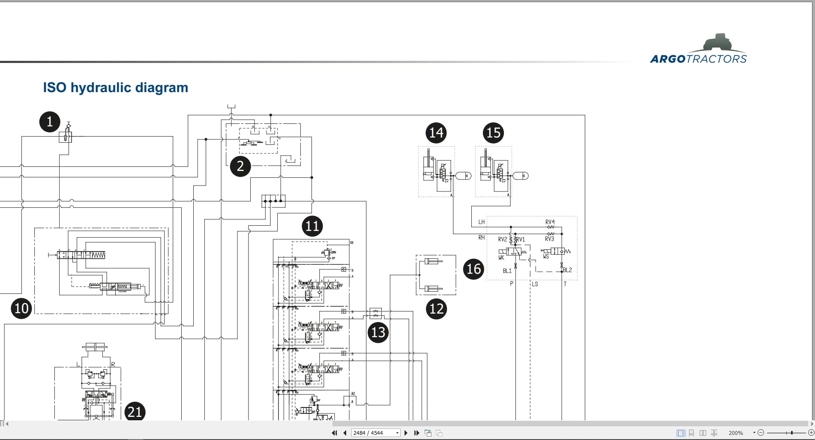
Task: Click component callout number 13
Action: pos(378,332)
